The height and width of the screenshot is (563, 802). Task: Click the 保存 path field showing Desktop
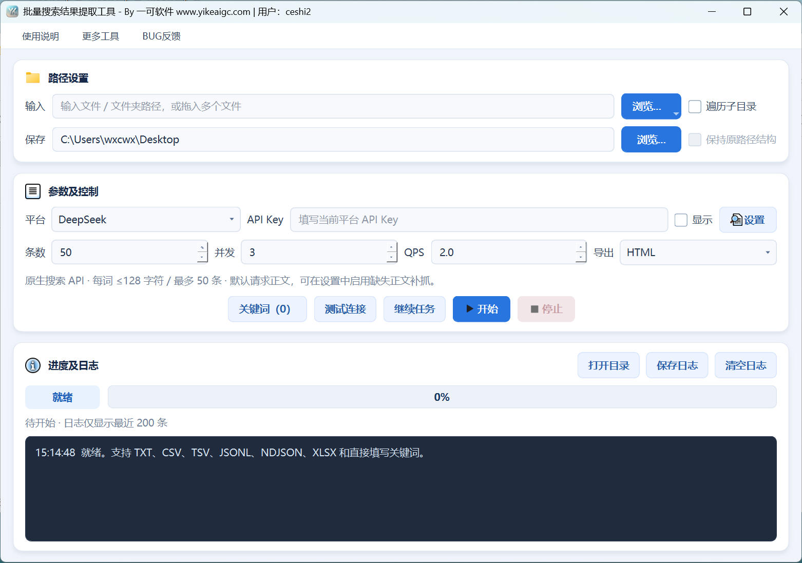tap(333, 140)
